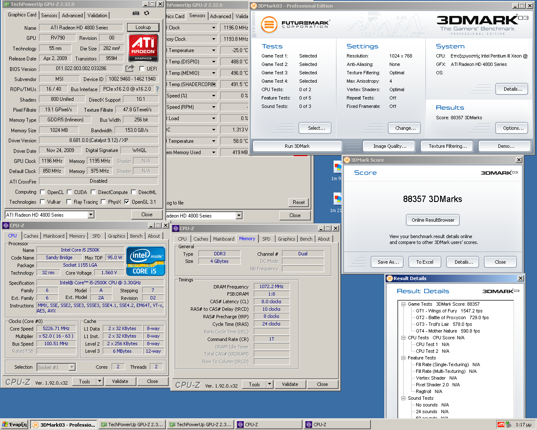Switch to the GPU-Z Advanced tab in front window

point(72,16)
